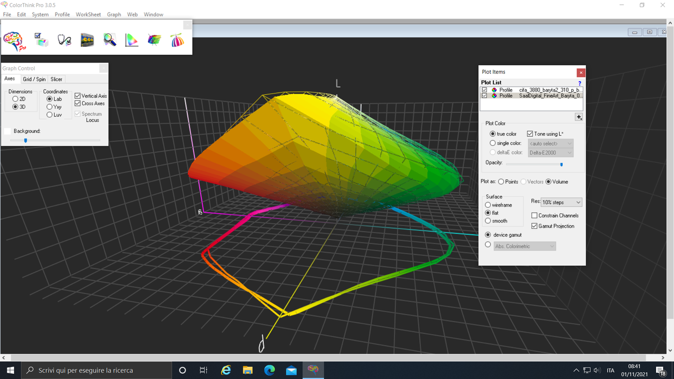Screen dimensions: 674x379
Task: Click the clock showing 08:41
Action: 634,366
